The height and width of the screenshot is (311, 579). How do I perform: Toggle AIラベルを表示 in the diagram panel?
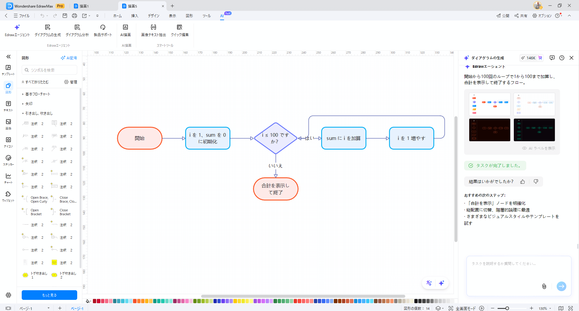[538, 148]
